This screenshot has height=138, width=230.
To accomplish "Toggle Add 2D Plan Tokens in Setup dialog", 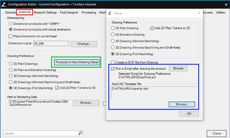I will [x=152, y=28].
